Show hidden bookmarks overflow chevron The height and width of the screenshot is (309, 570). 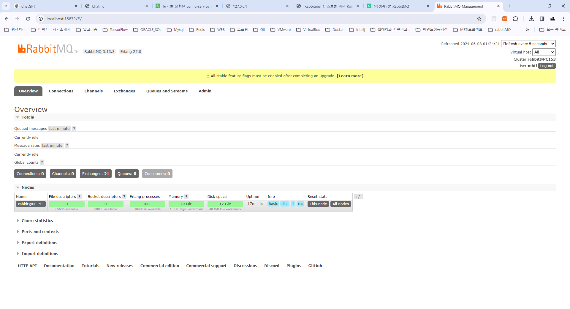(528, 30)
